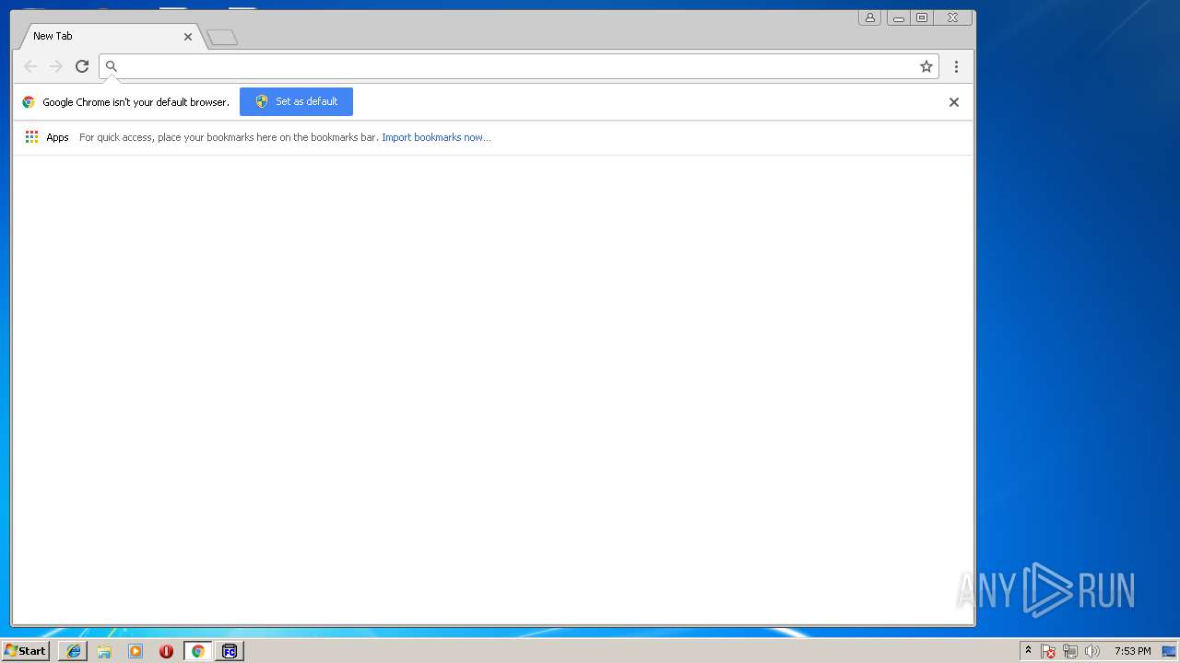Click Import bookmarks now link
This screenshot has height=663, width=1180.
point(436,137)
